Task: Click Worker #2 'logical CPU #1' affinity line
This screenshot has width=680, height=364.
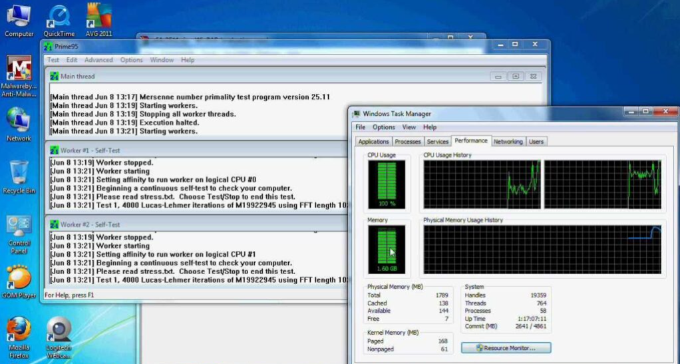Action: pos(153,254)
